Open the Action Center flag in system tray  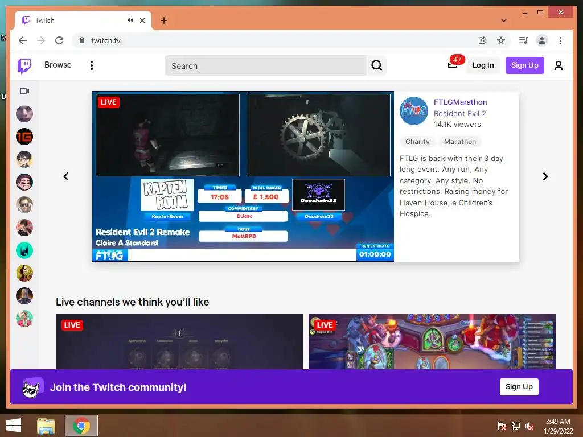[502, 426]
